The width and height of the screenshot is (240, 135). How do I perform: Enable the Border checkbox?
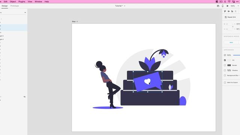pos(225,65)
